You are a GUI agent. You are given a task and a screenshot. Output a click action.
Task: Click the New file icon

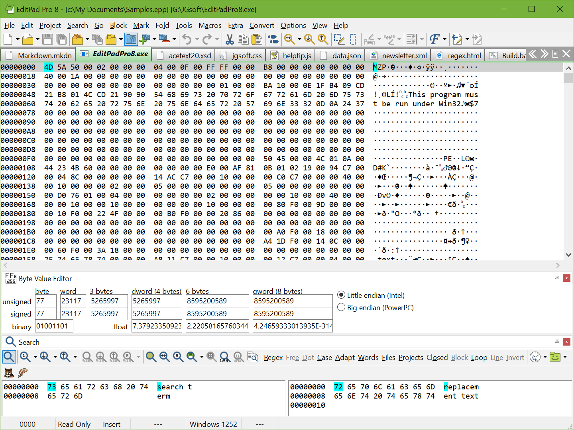[x=8, y=39]
